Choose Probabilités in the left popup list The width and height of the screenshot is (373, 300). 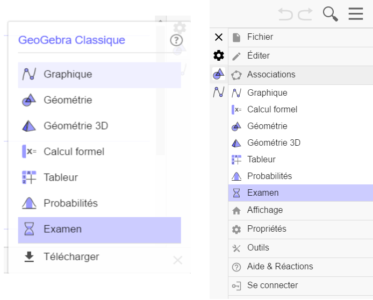99,203
